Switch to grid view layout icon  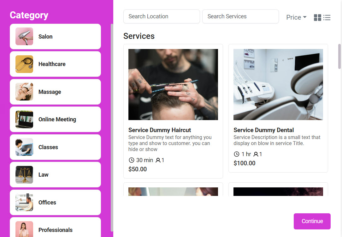(317, 17)
